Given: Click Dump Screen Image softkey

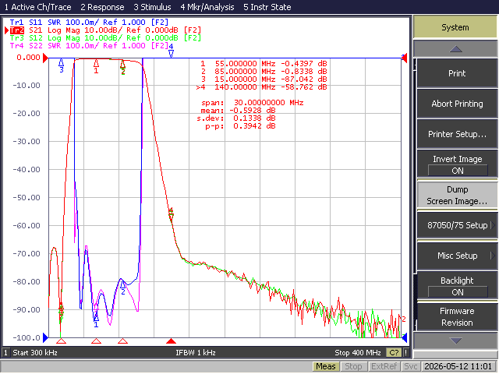Looking at the screenshot, I should click(458, 196).
